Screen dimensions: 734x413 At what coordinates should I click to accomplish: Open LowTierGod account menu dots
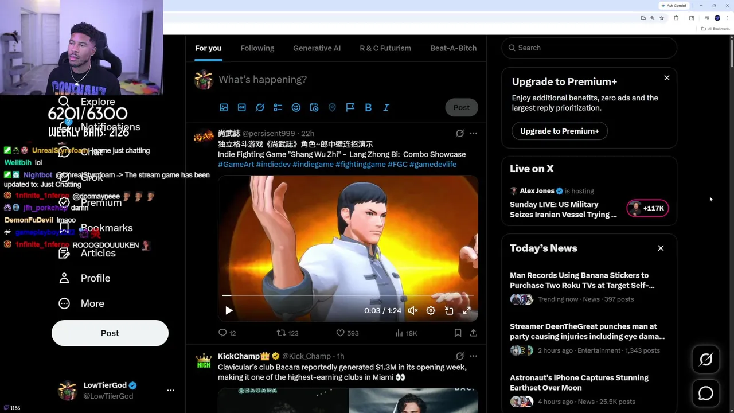click(x=170, y=390)
